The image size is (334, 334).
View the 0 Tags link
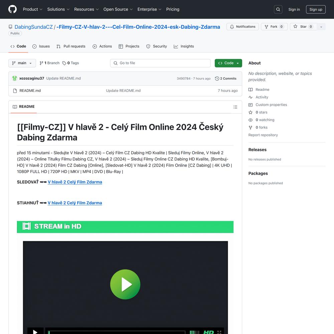(70, 63)
